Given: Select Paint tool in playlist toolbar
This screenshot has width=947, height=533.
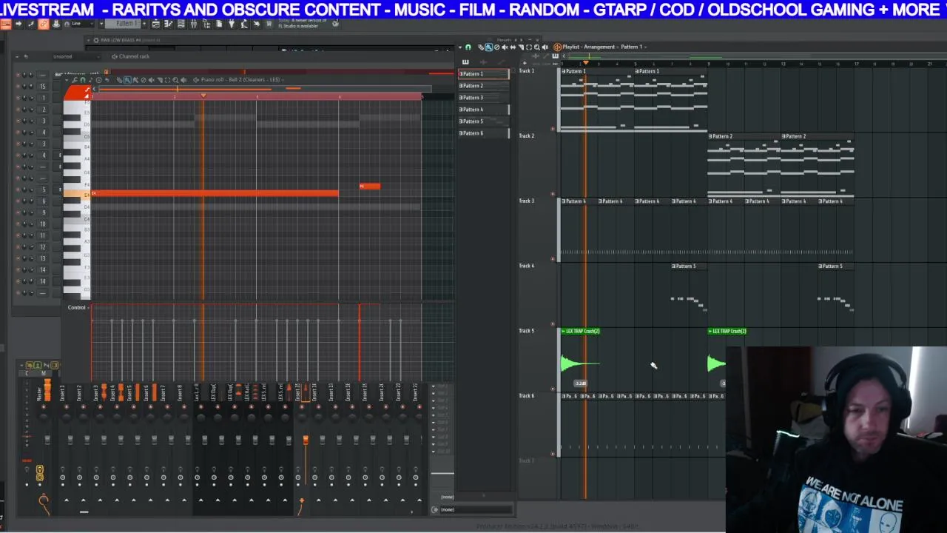Looking at the screenshot, I should (489, 47).
